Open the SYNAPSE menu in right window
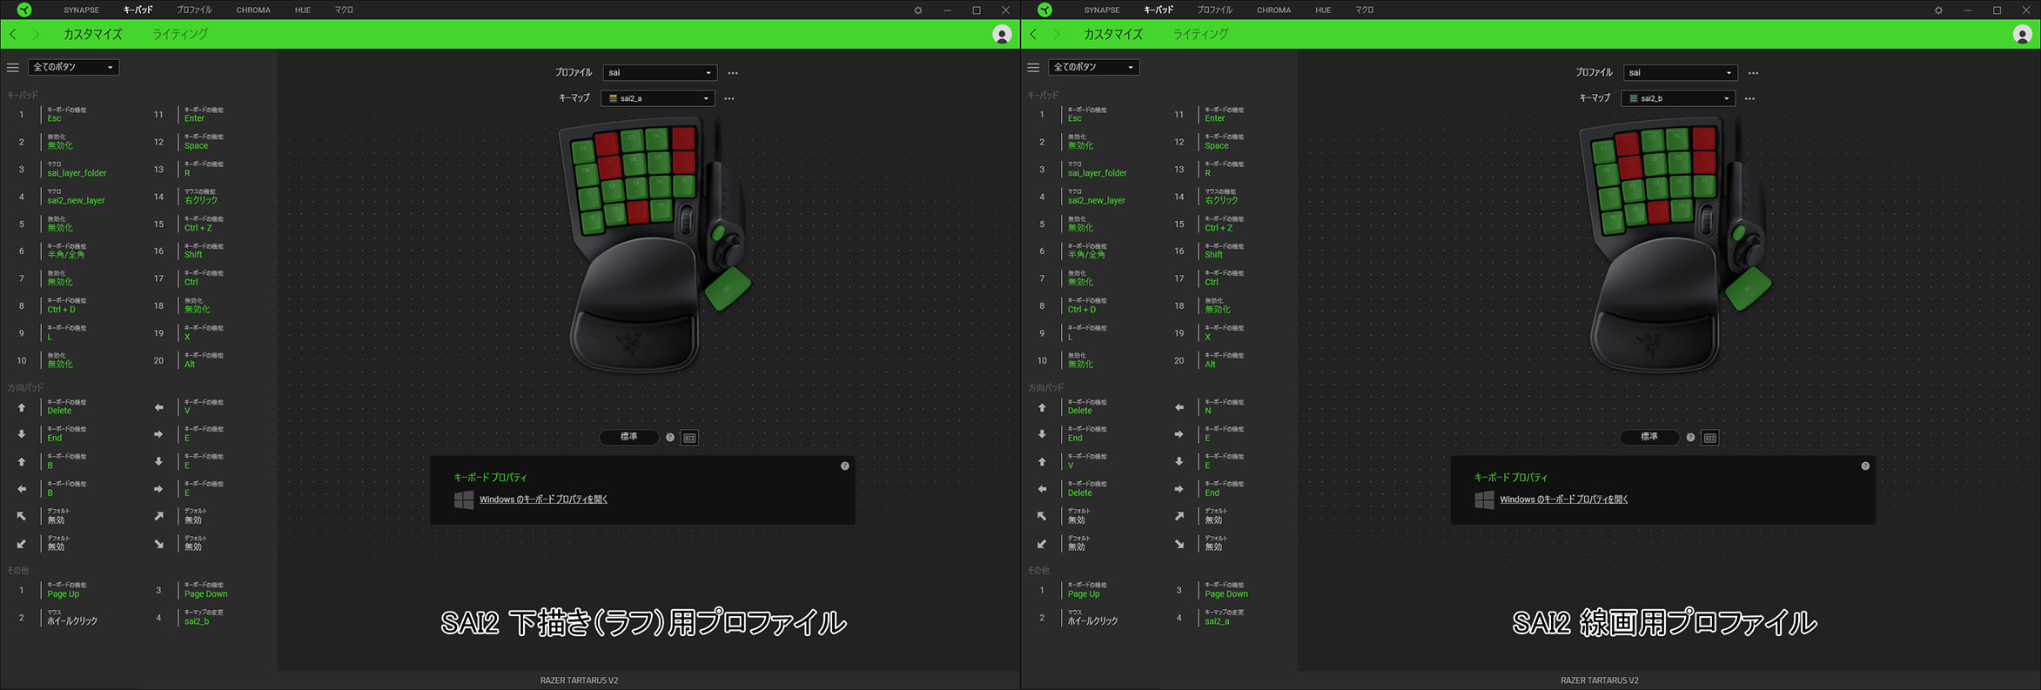 [x=1102, y=10]
